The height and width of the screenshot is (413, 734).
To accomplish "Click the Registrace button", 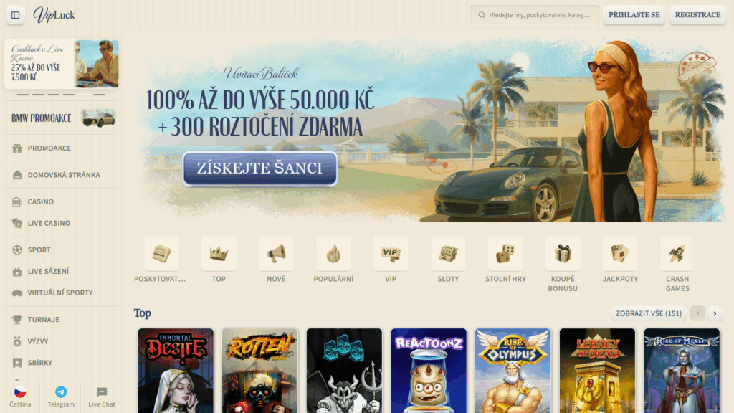I will point(697,15).
